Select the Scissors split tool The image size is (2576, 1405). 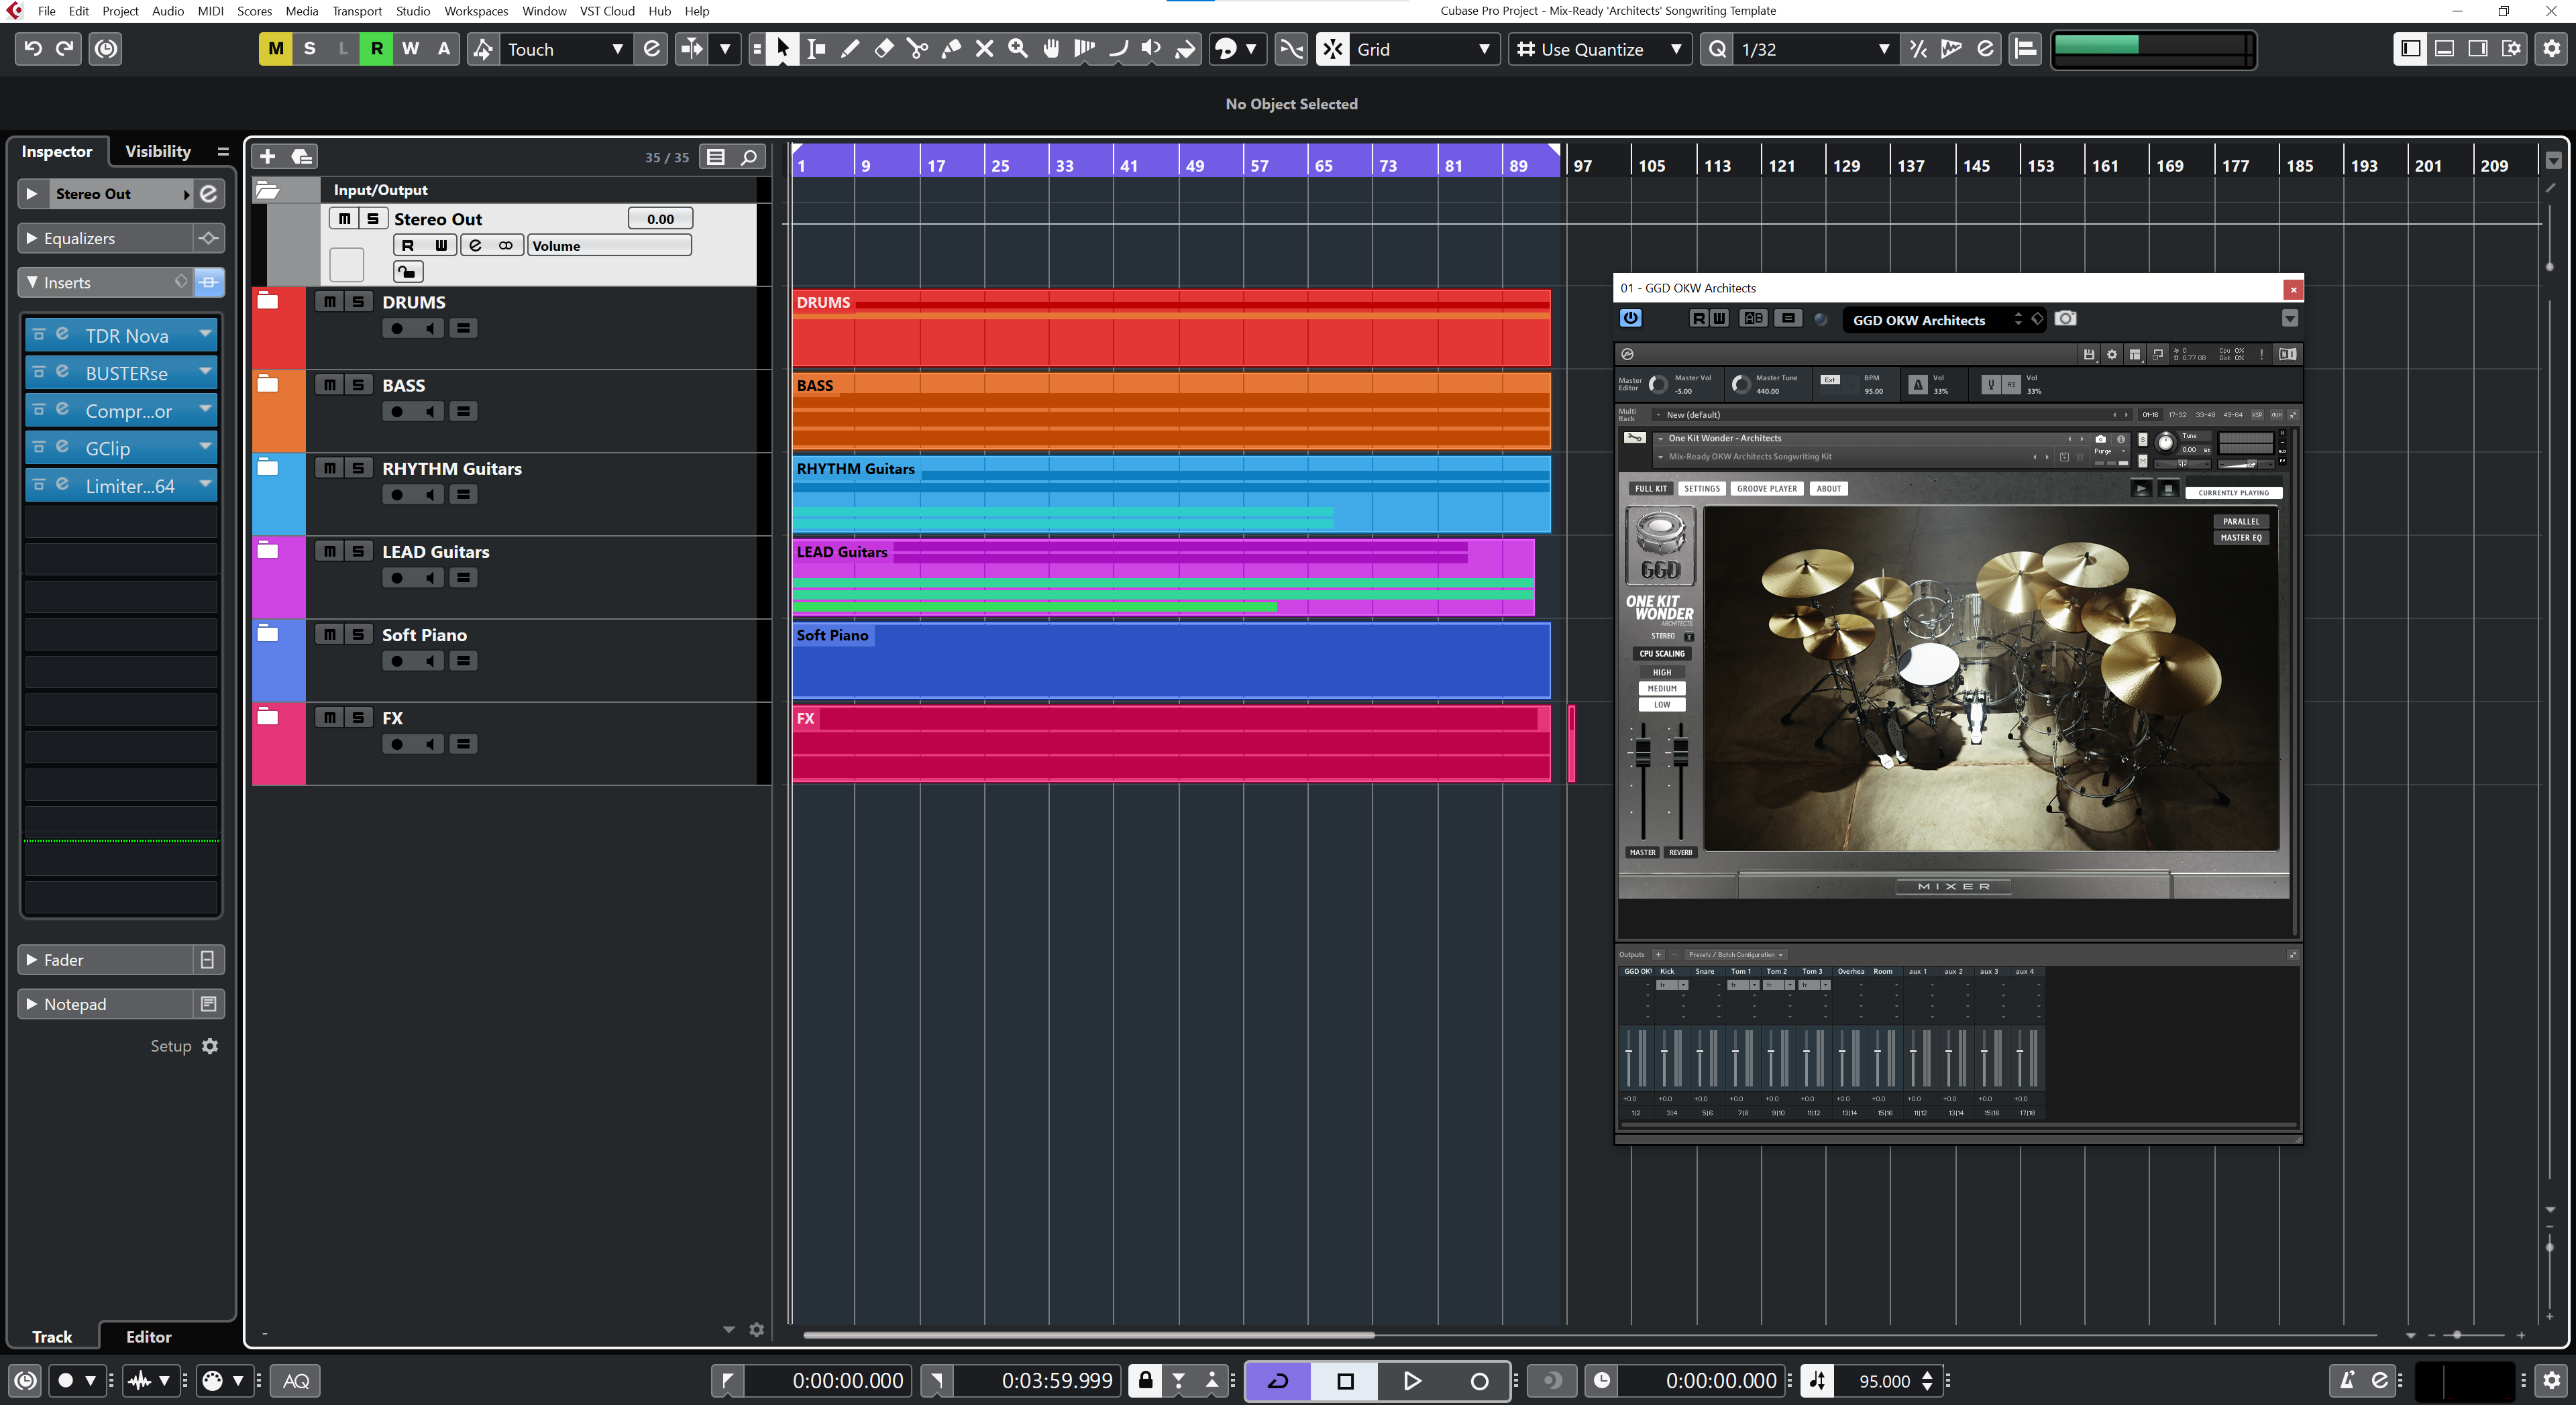916,48
